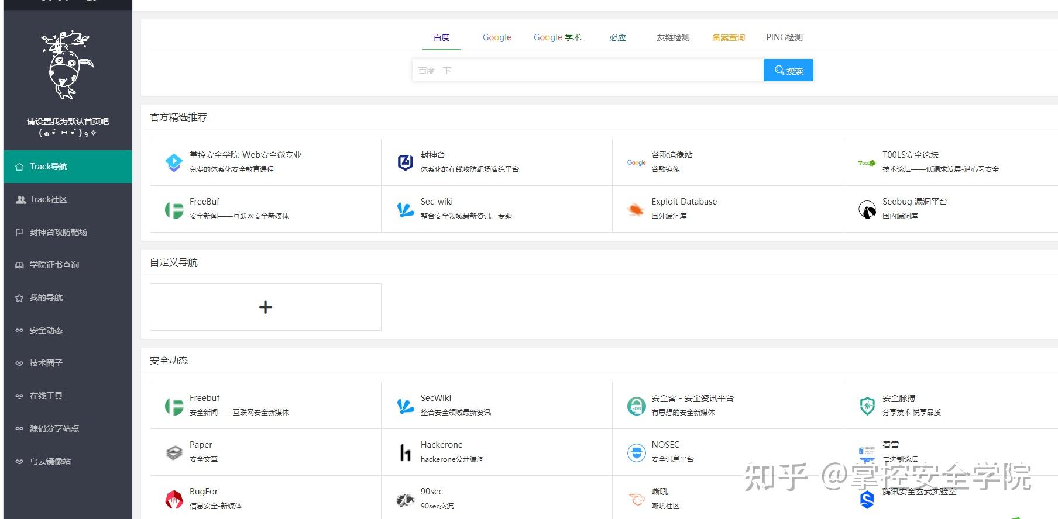Screen dimensions: 1058x519
Task: Click the Freebuf logo in 安全动态 section
Action: [174, 406]
